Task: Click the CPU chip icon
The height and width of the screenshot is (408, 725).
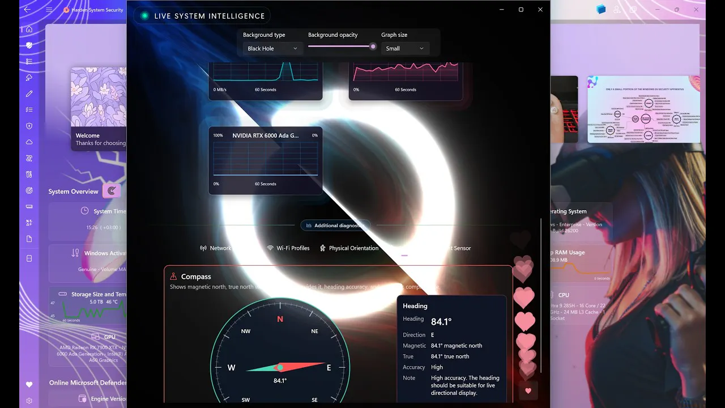Action: (552, 295)
